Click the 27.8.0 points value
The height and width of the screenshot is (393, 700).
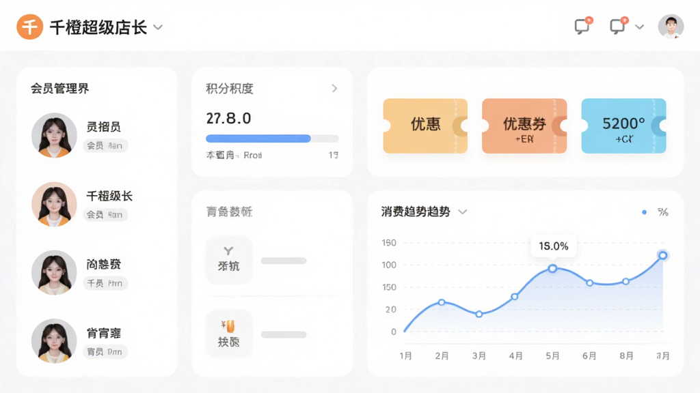[228, 119]
